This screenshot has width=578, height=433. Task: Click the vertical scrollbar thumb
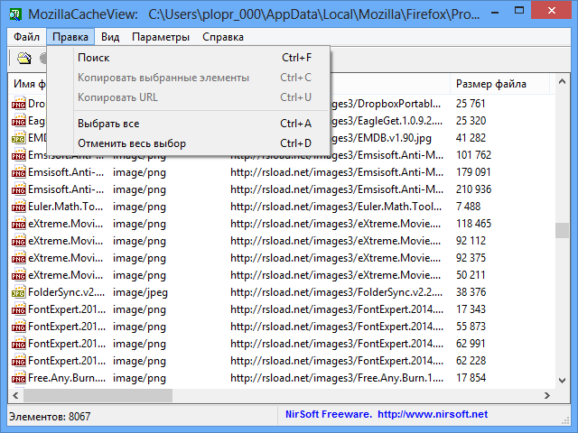point(562,231)
